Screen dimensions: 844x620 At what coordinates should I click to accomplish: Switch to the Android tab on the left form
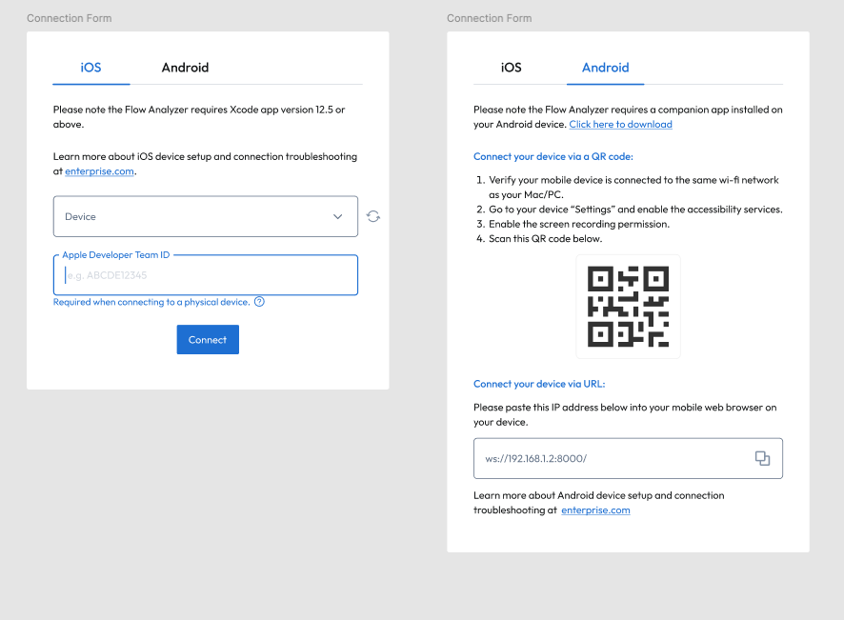click(185, 68)
